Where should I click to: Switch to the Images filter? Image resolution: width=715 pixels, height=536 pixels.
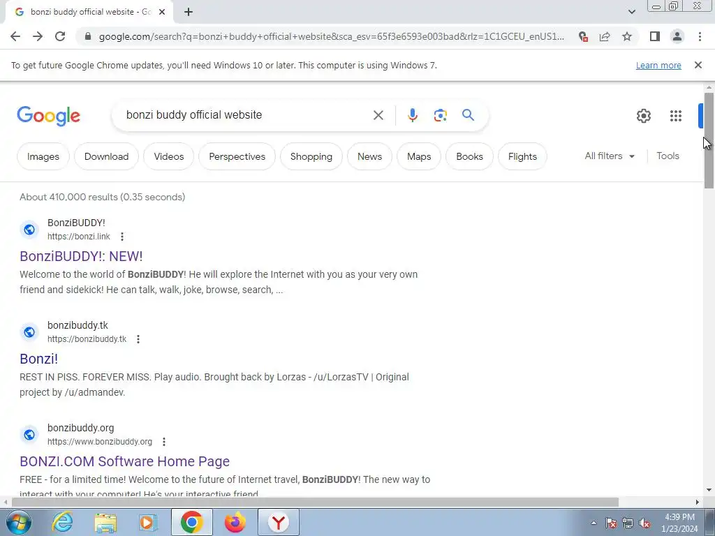[x=43, y=156]
